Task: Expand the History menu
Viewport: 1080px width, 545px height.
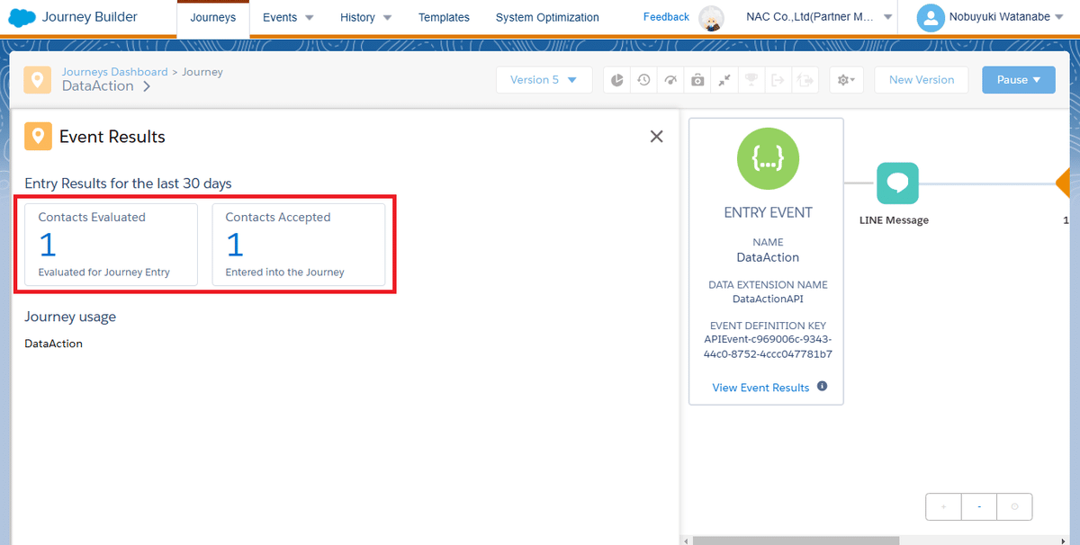Action: click(366, 18)
